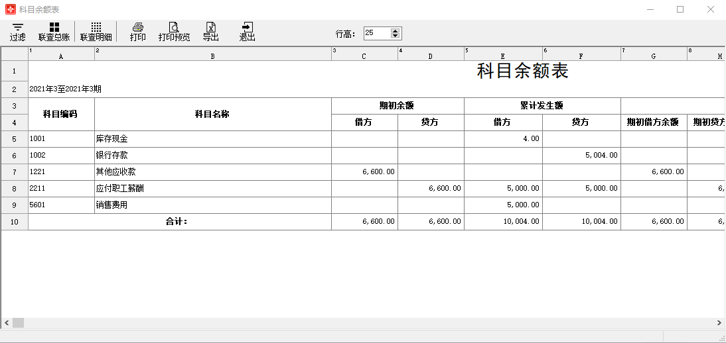Select column G header
The image size is (726, 343).
(653, 54)
